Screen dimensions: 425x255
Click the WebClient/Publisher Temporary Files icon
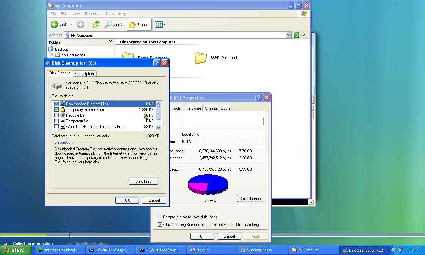pyautogui.click(x=62, y=127)
